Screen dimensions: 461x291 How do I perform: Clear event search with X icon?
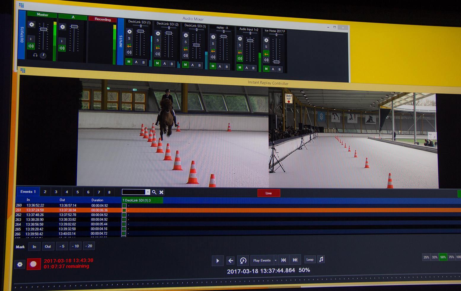(161, 192)
